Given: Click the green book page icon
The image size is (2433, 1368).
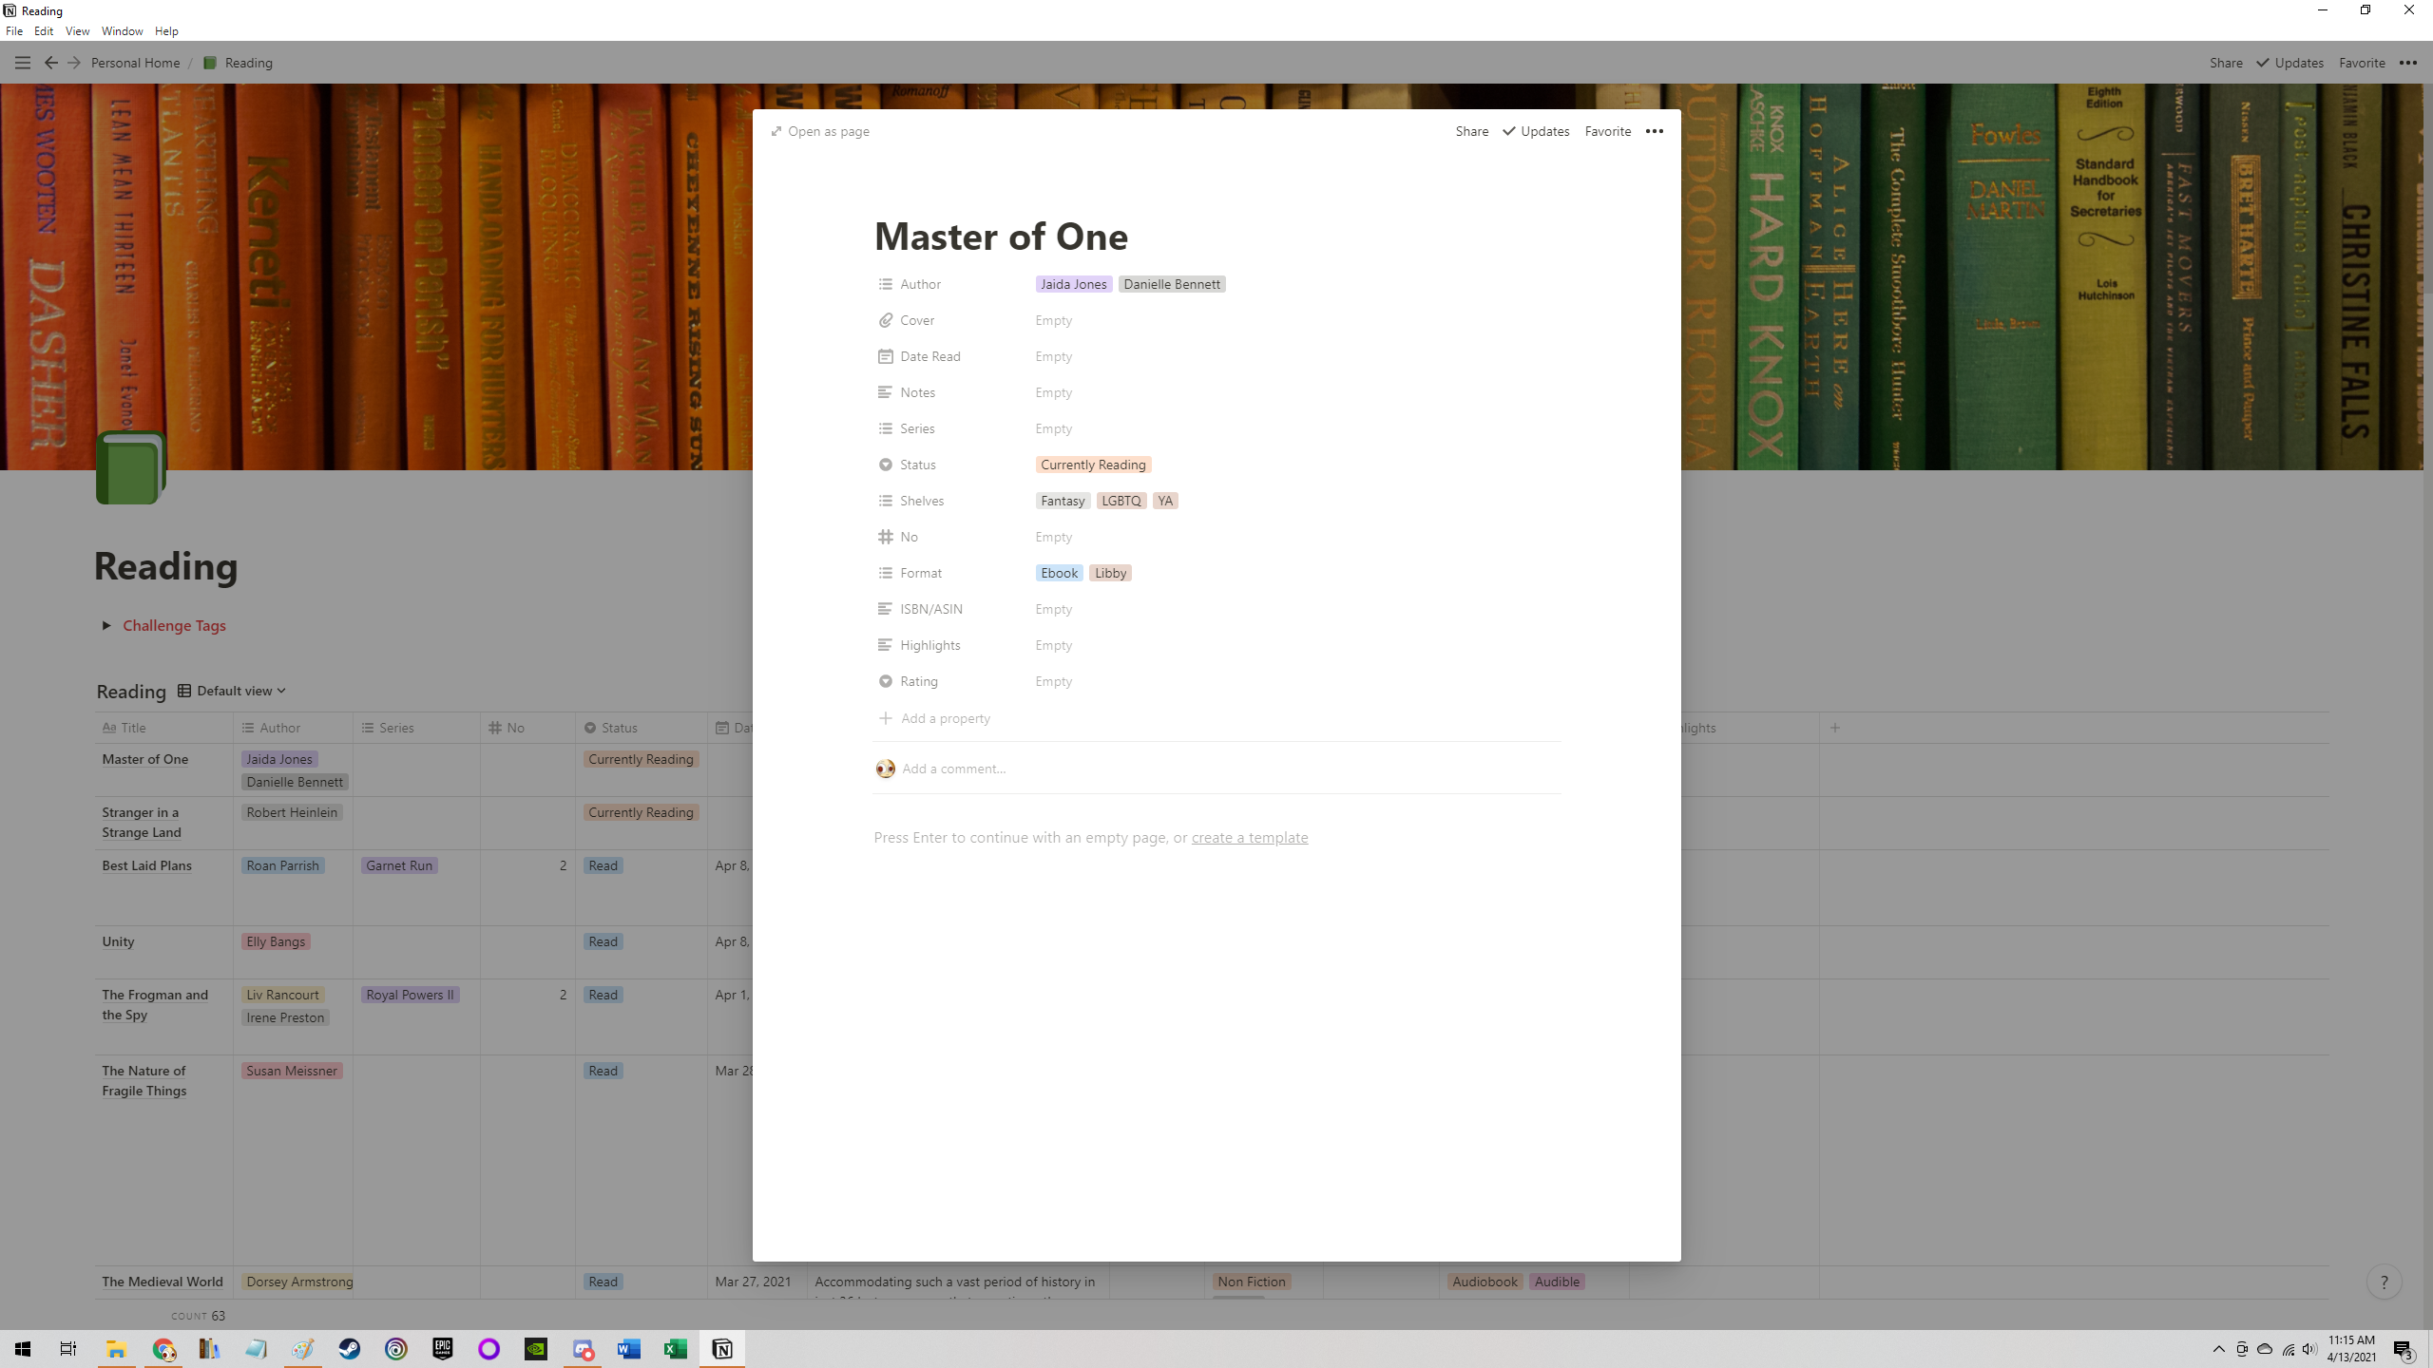Looking at the screenshot, I should [x=131, y=467].
